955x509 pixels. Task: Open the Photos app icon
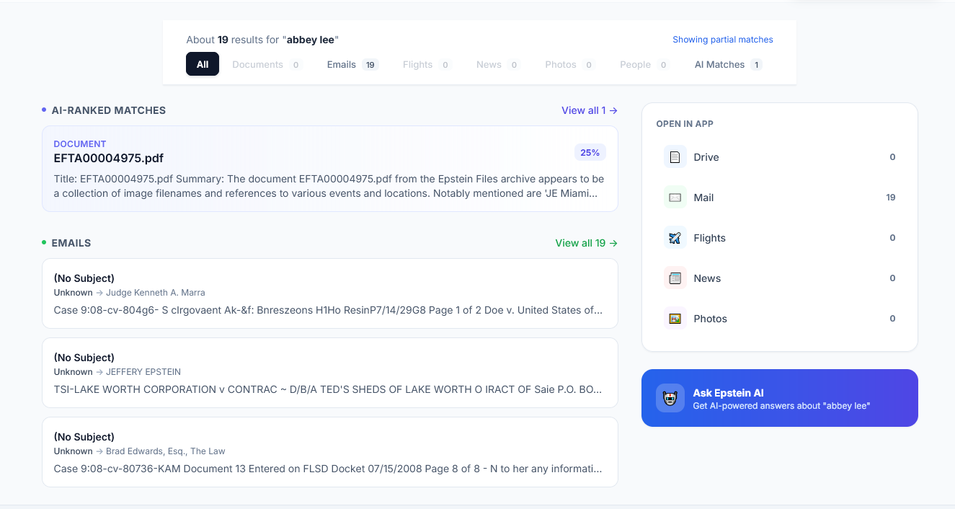(675, 319)
